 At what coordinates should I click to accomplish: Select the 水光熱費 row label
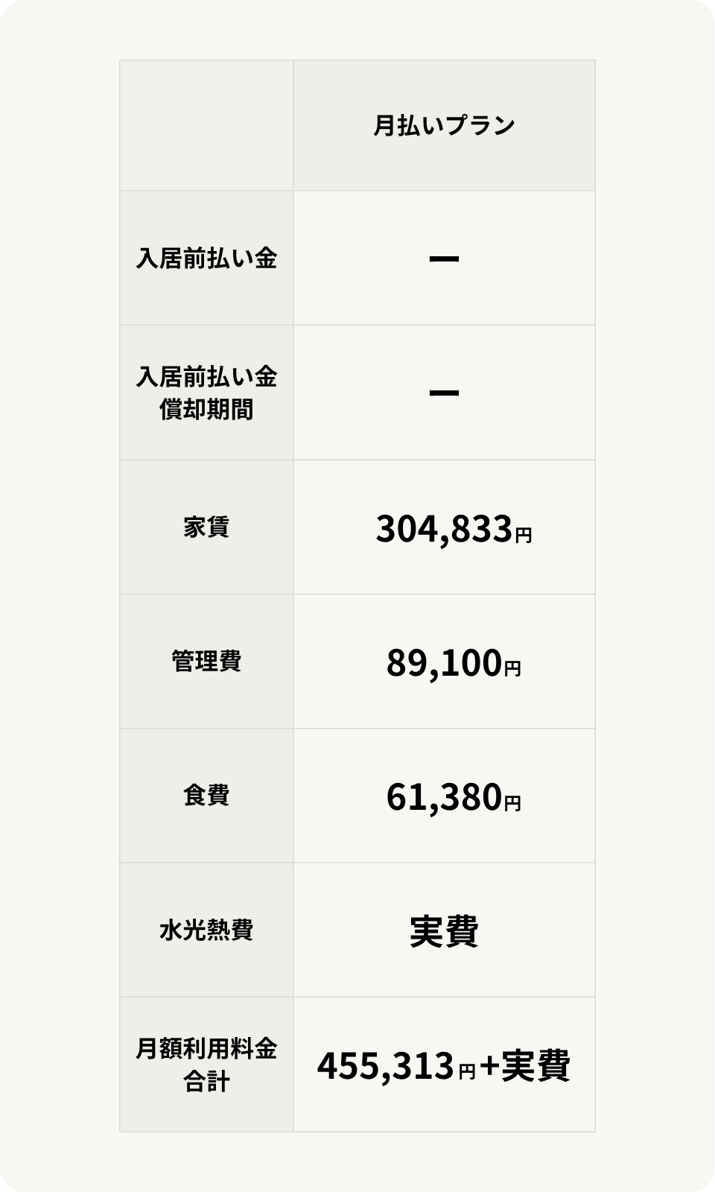pos(206,930)
